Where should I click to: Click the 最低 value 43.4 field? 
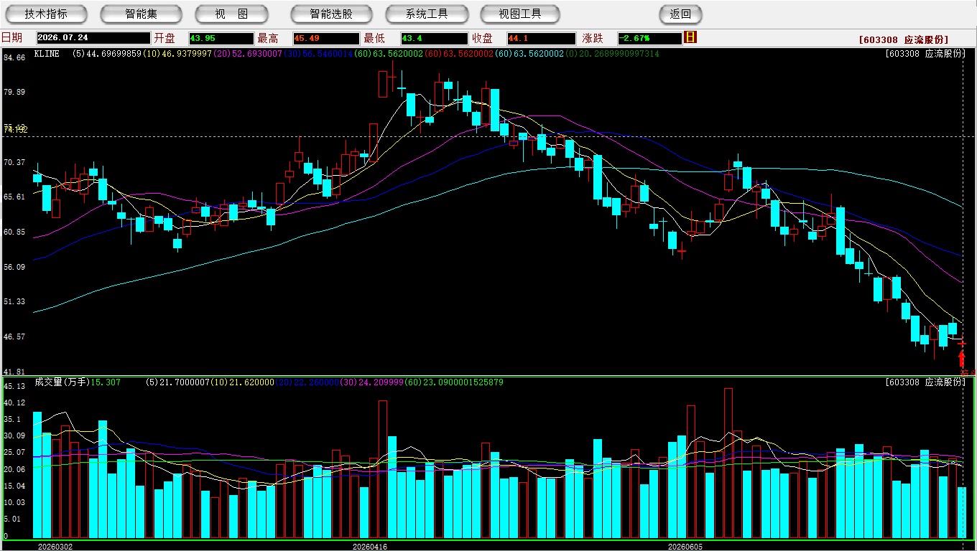coord(434,38)
